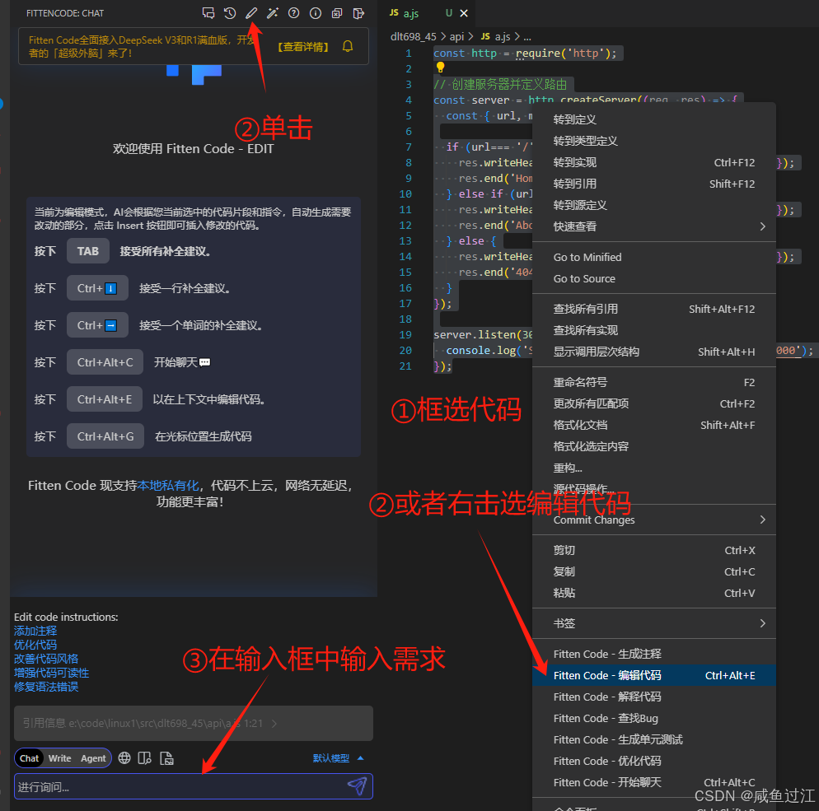Image resolution: width=819 pixels, height=811 pixels.
Task: Click the overlapping windows icon in header
Action: pos(337,13)
